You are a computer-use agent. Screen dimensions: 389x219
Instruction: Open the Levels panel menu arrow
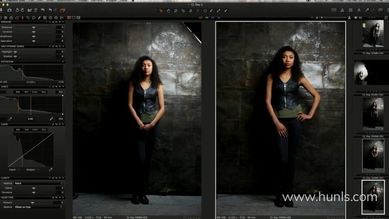click(63, 87)
